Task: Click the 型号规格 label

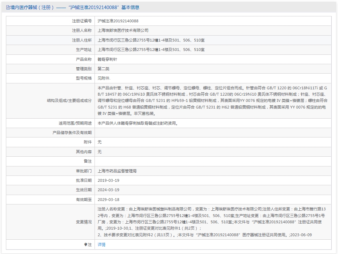Action: tap(84, 78)
